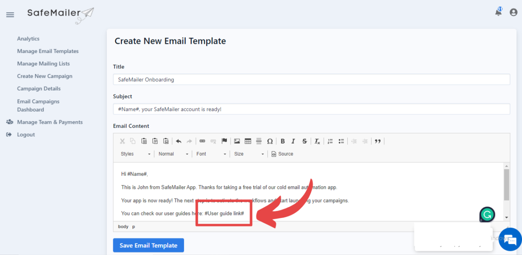
Task: Insert a table in the editor
Action: (247, 141)
